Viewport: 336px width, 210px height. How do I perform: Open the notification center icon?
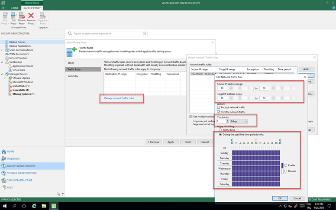[330, 206]
